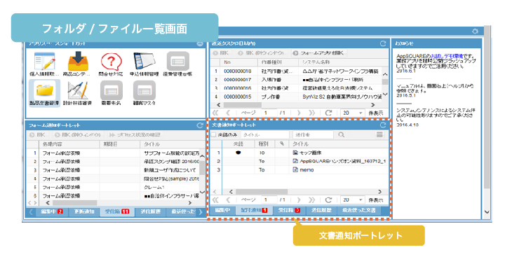This screenshot has width=505, height=266.
Task: Refresh the form notification portlet from its header
Action: click(x=200, y=125)
